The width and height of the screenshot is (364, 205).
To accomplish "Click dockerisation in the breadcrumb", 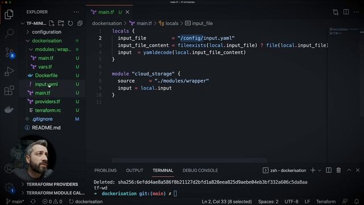I will coord(107,23).
